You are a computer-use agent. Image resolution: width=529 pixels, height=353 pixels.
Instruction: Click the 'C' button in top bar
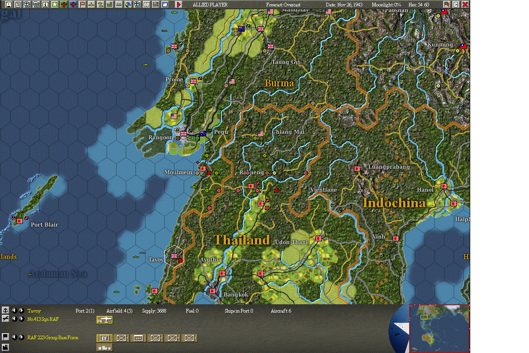(x=456, y=5)
